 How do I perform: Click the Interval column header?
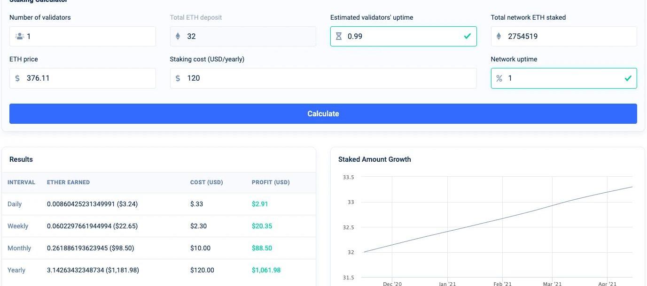click(21, 182)
